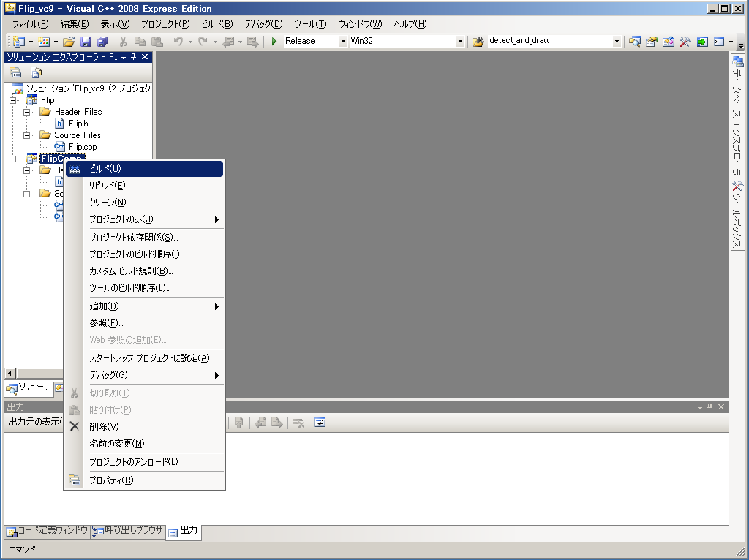749x560 pixels.
Task: Click the Redo arrow icon
Action: (203, 42)
